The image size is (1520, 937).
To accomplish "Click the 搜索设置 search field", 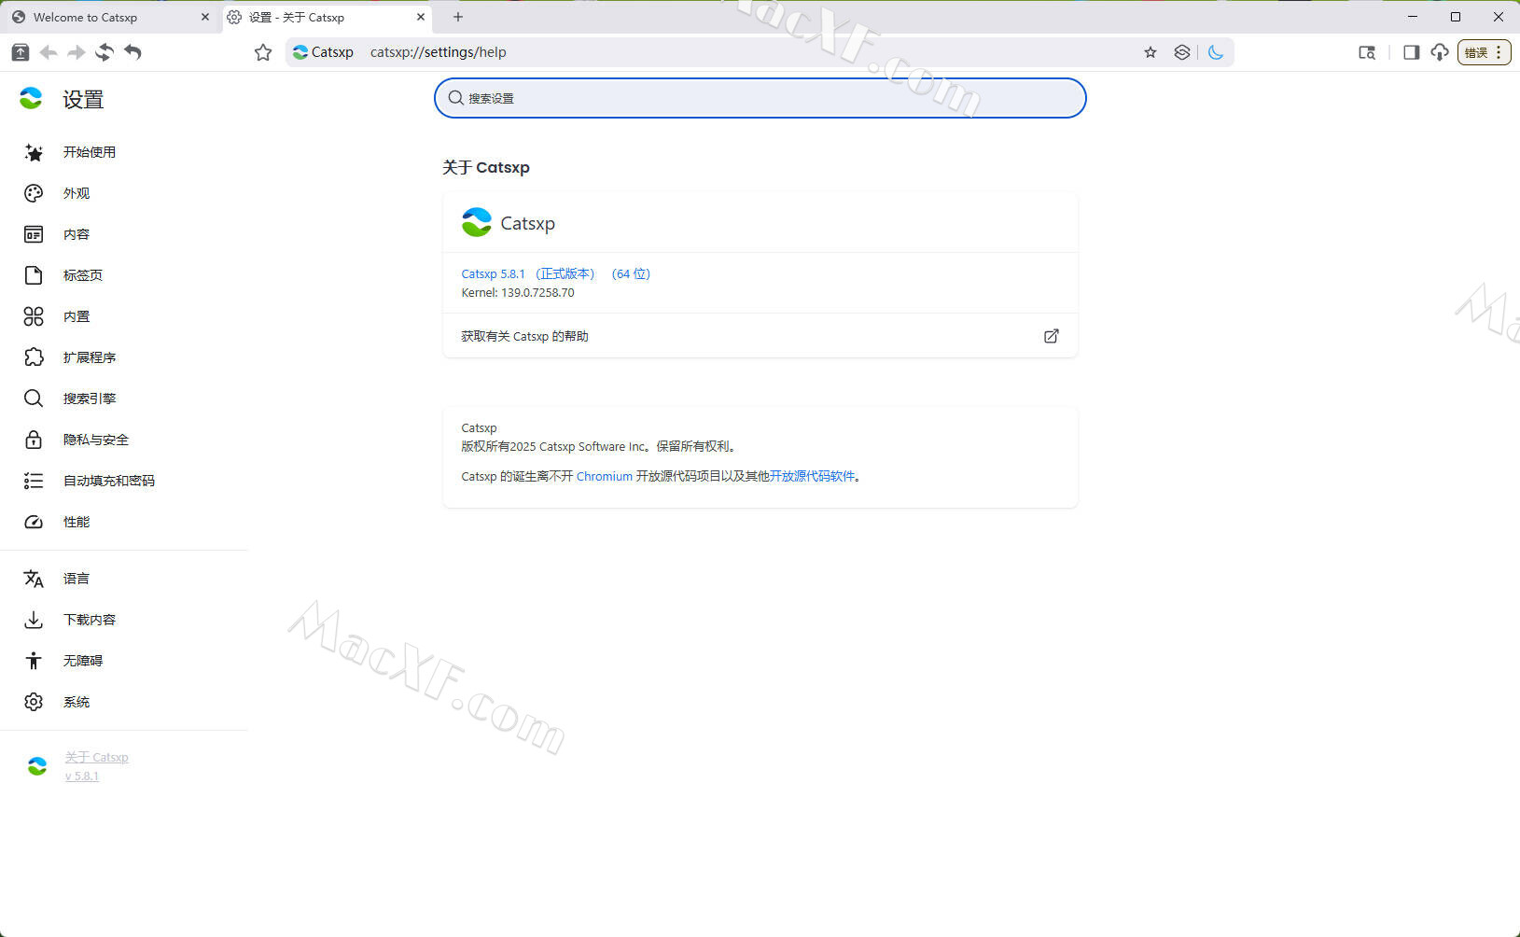I will (760, 98).
